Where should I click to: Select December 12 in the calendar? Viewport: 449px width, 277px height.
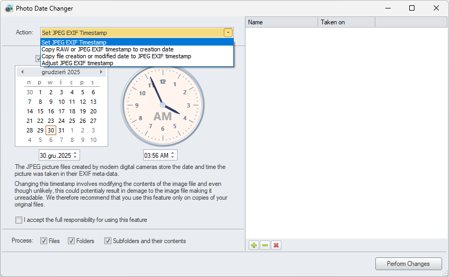point(83,102)
